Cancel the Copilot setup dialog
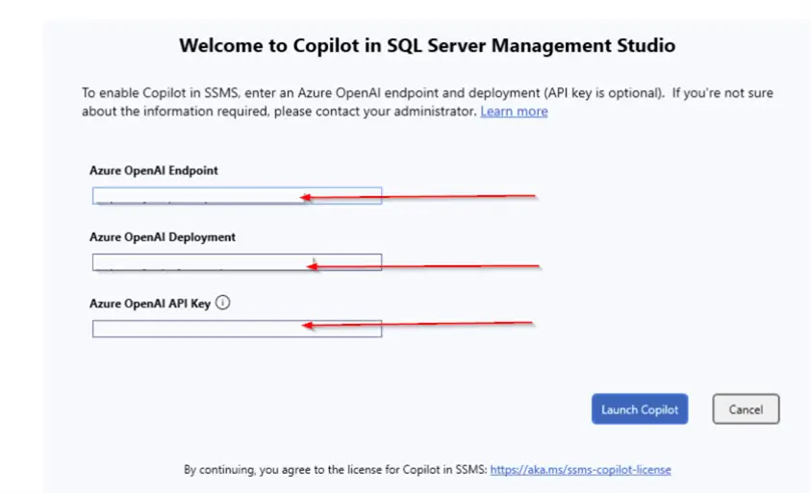Screen dimensions: 811x493 click(746, 409)
